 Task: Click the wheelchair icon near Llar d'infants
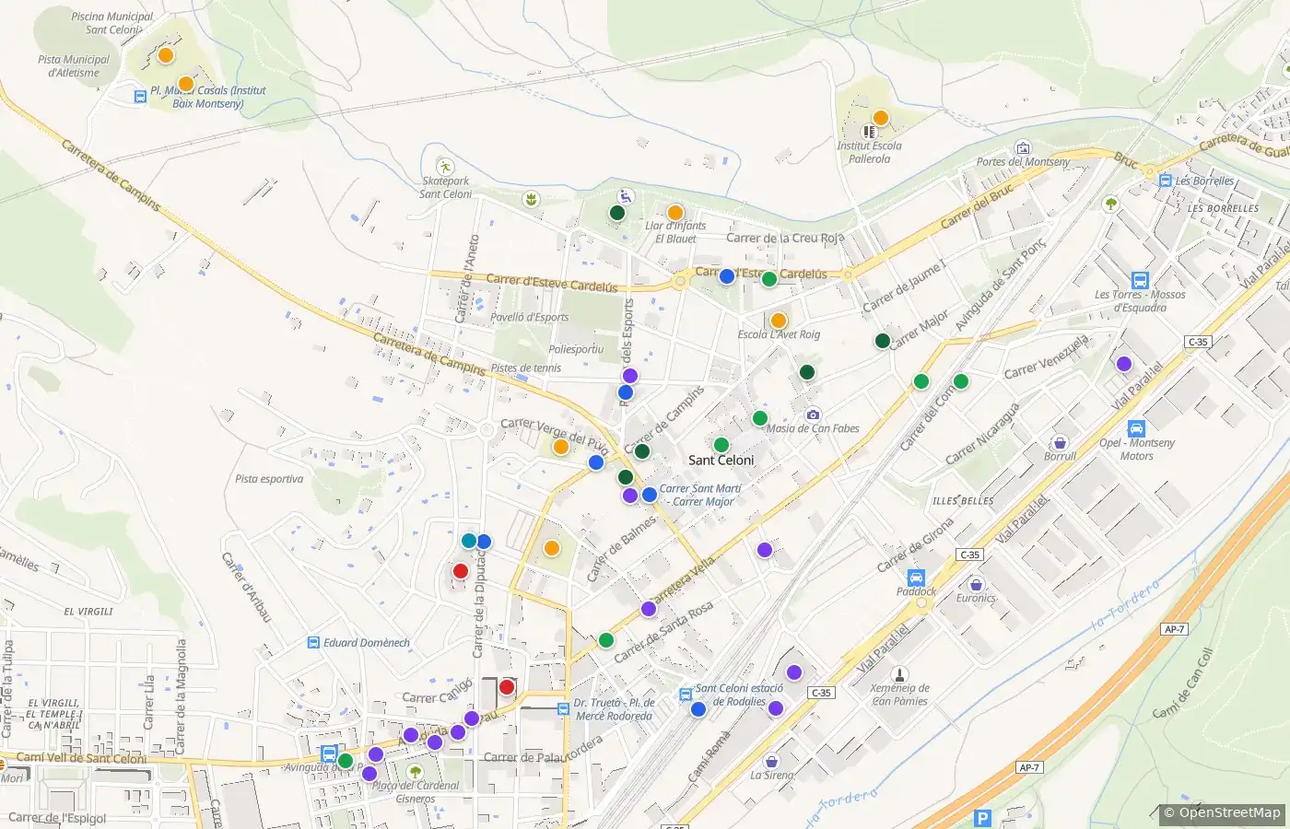626,196
